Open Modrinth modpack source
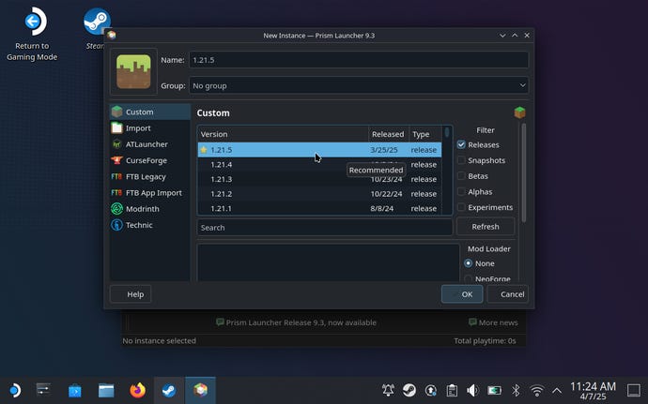648x404 pixels. coord(150,209)
